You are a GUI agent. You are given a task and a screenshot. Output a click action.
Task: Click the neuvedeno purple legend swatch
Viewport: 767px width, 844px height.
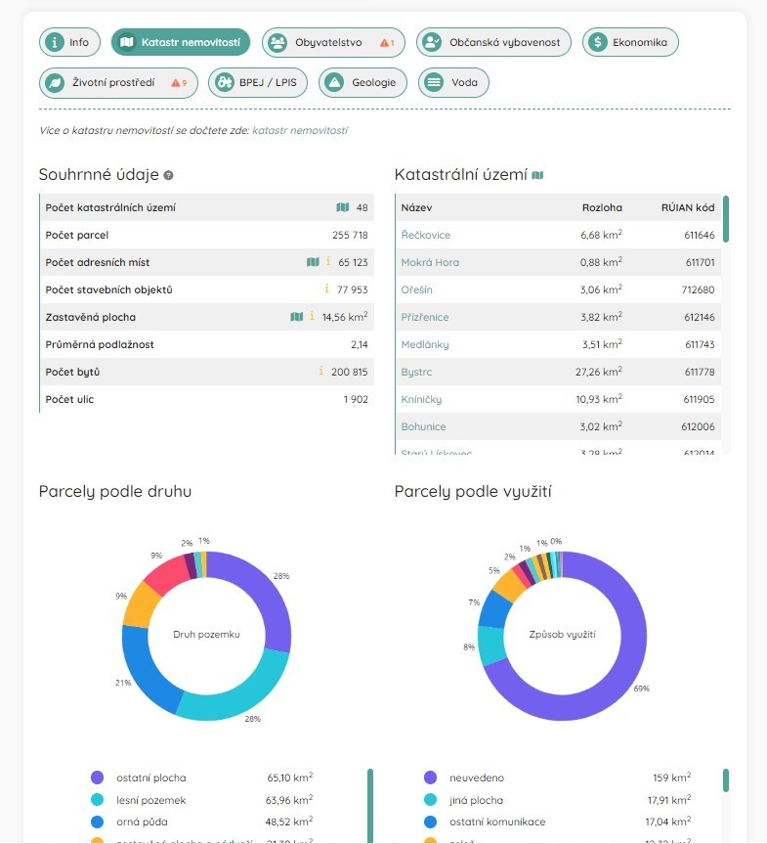point(430,777)
